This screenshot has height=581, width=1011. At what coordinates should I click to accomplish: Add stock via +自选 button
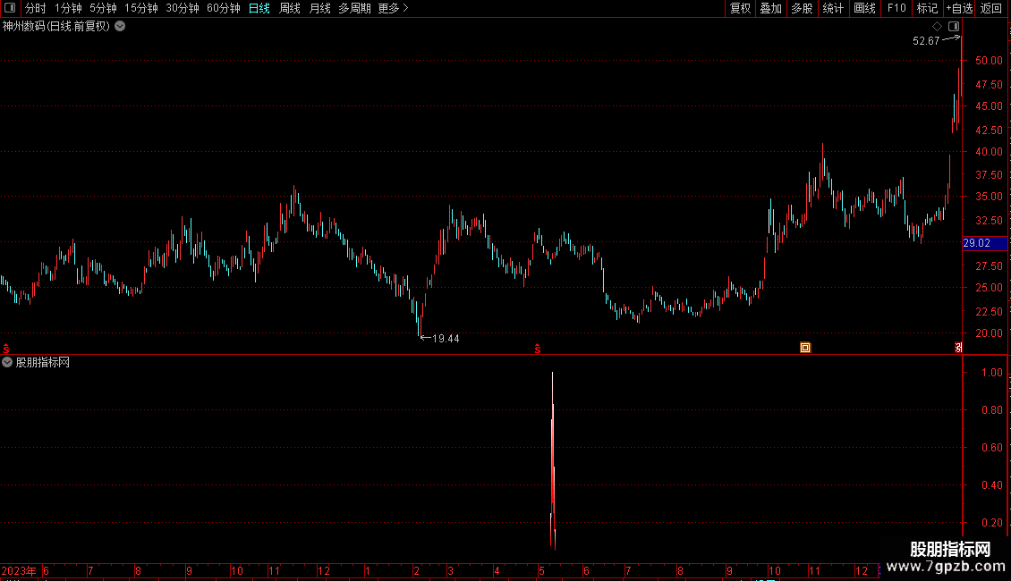(x=959, y=8)
